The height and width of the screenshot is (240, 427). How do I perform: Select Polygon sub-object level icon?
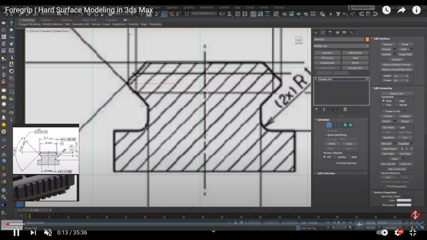(x=345, y=125)
